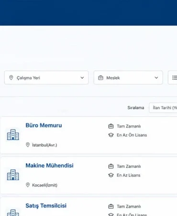The height and width of the screenshot is (216, 177).
Task: Click the briefcase icon in Makine Mühendisi row
Action: [111, 167]
